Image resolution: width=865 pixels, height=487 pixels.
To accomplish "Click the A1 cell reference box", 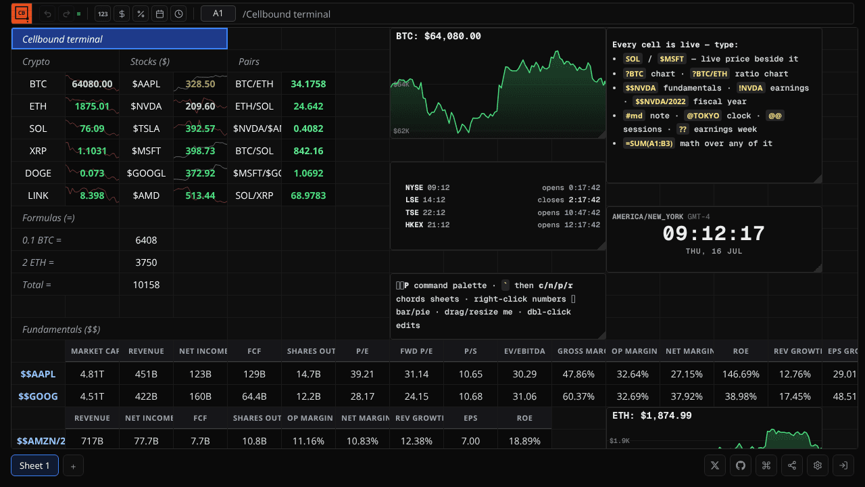I will 218,14.
